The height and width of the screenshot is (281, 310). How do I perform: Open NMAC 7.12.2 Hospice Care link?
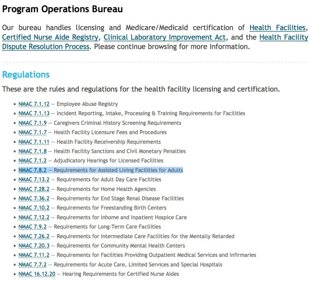pyautogui.click(x=34, y=217)
